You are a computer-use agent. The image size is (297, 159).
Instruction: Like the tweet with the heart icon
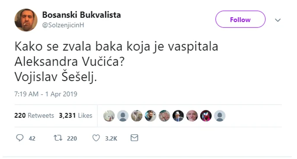coord(96,138)
